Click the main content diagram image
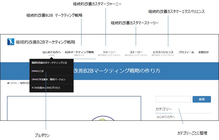The width and height of the screenshot is (219, 140). 74,108
